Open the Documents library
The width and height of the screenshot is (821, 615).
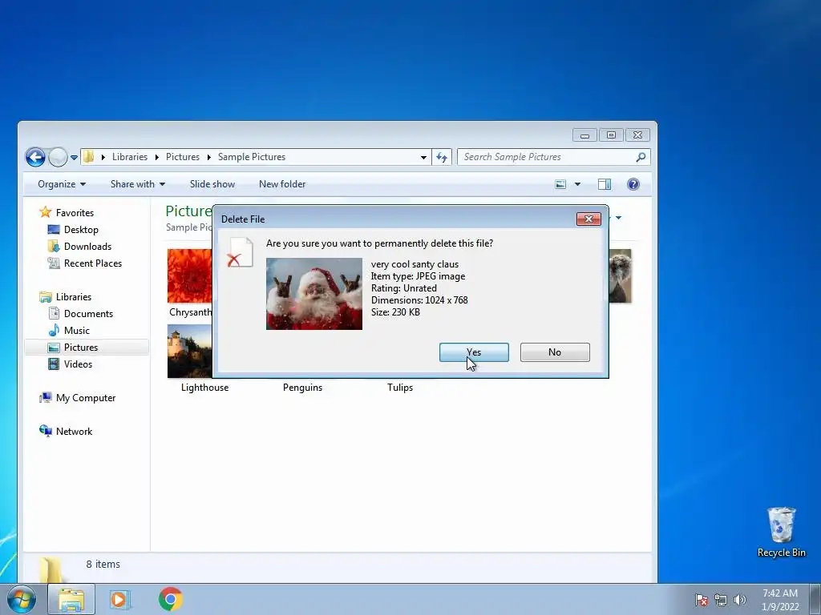[x=88, y=313]
